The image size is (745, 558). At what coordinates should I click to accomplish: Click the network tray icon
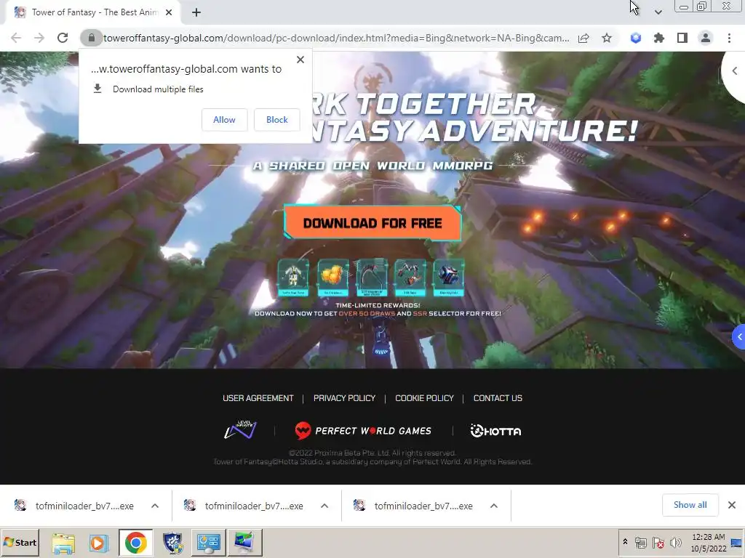641,542
